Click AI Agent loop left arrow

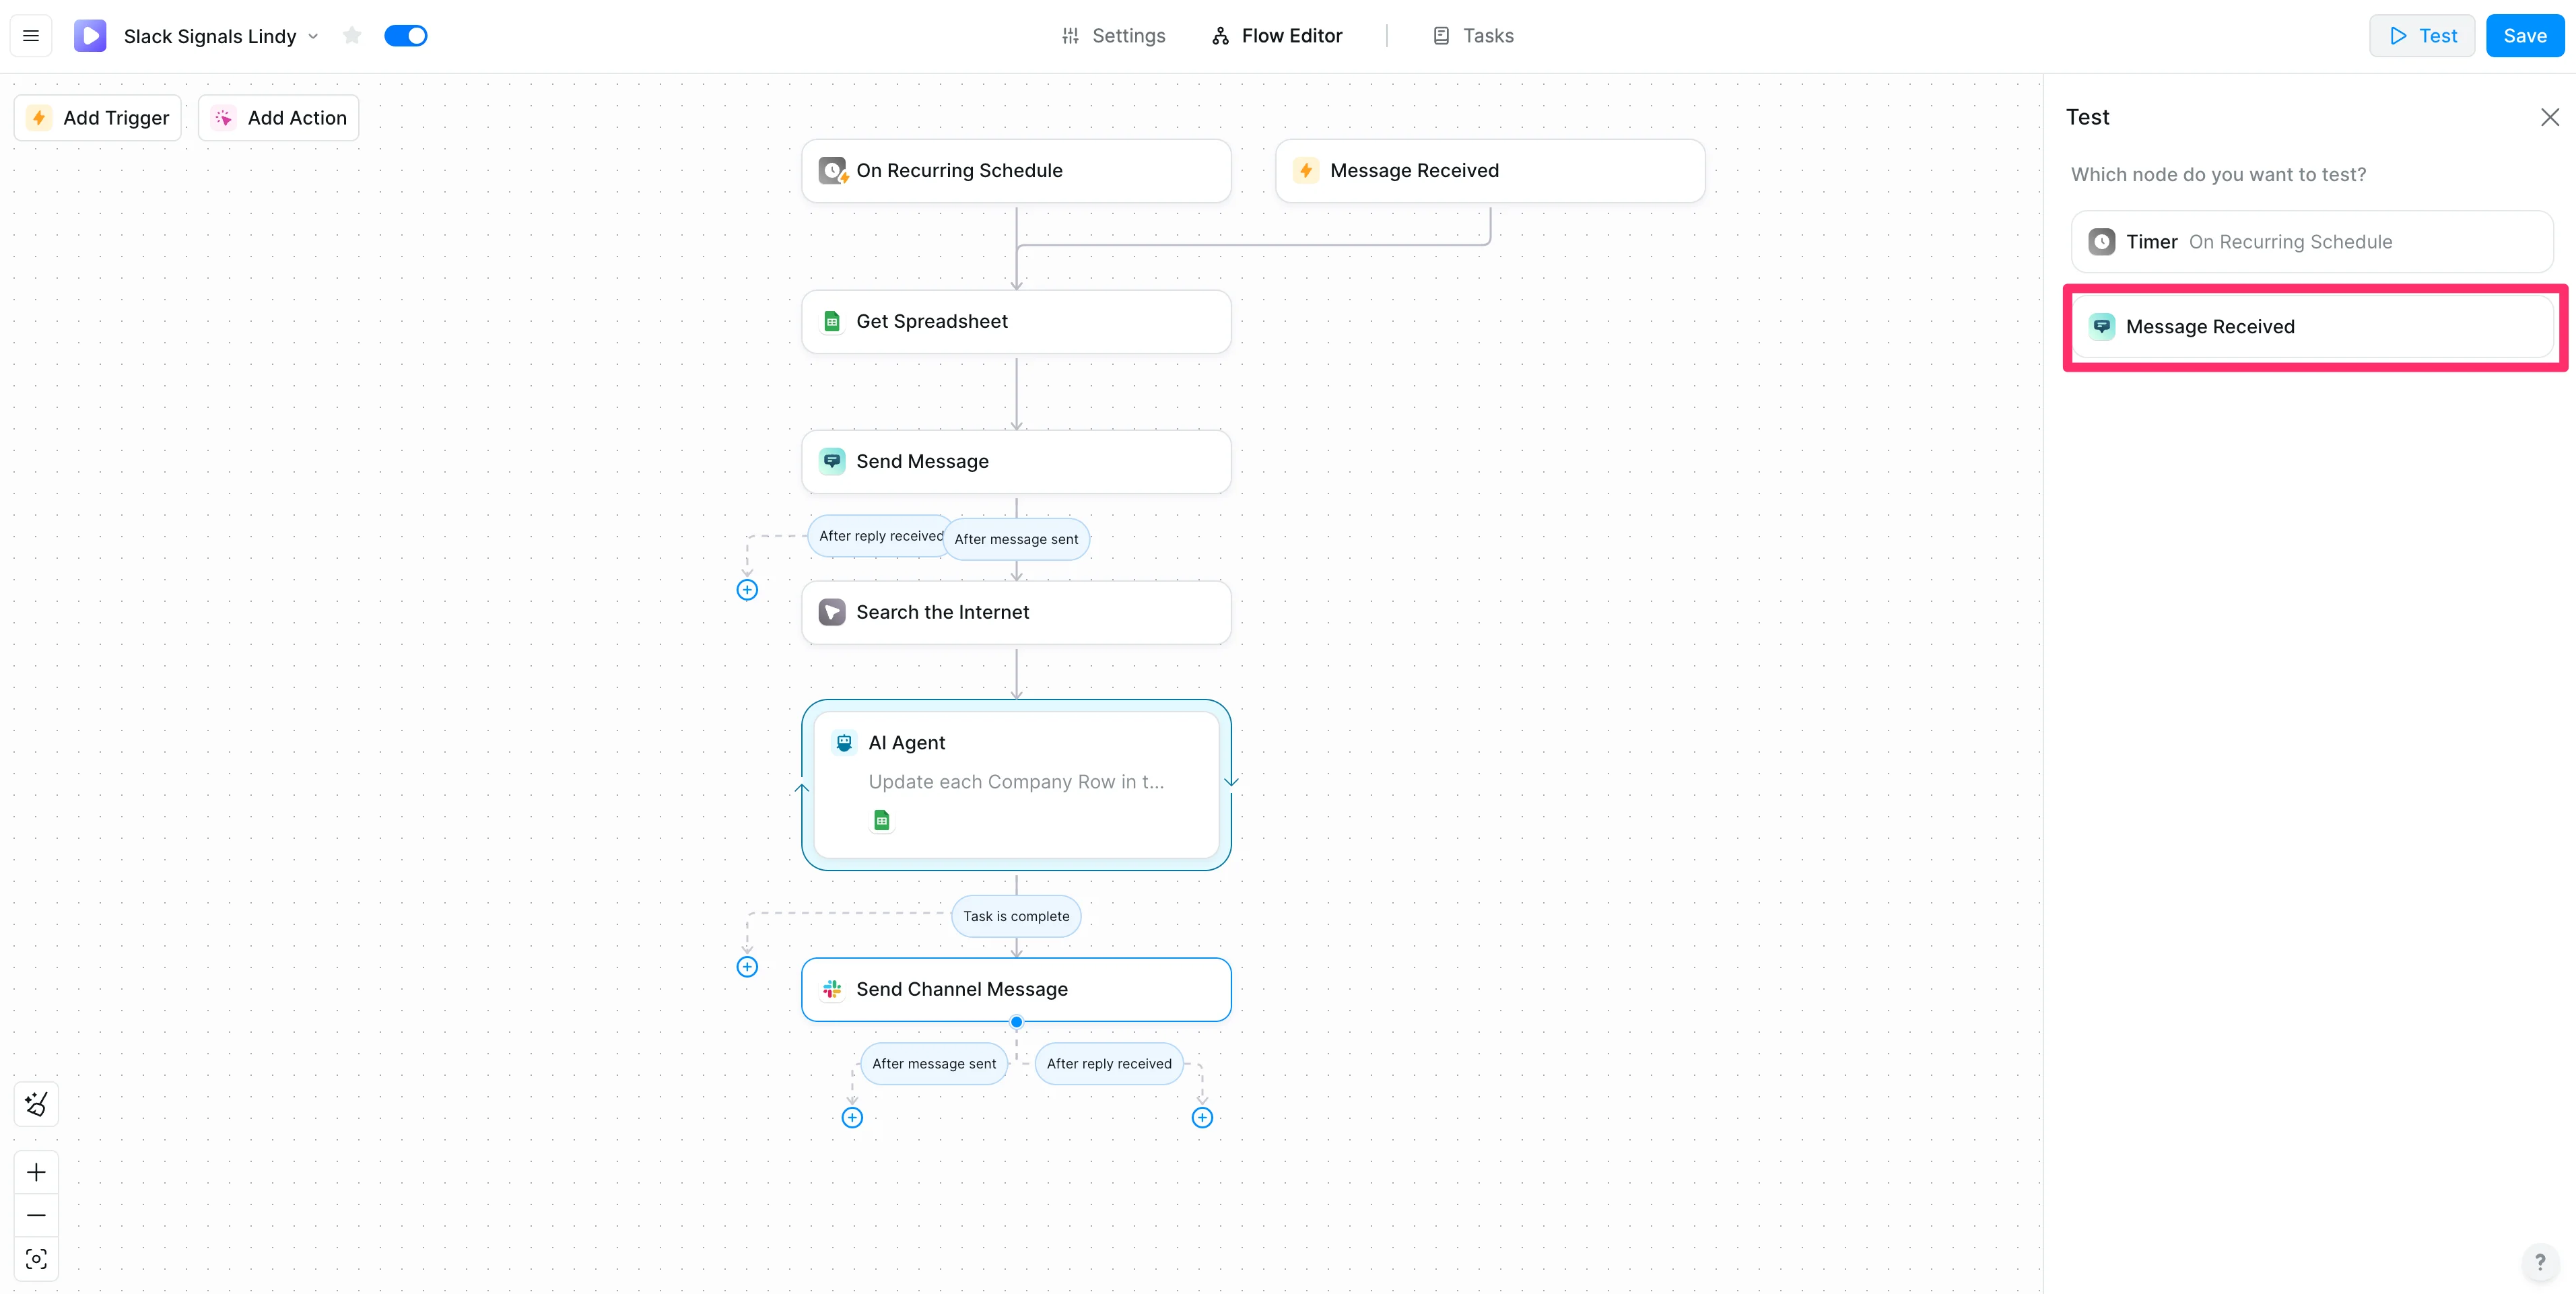802,788
